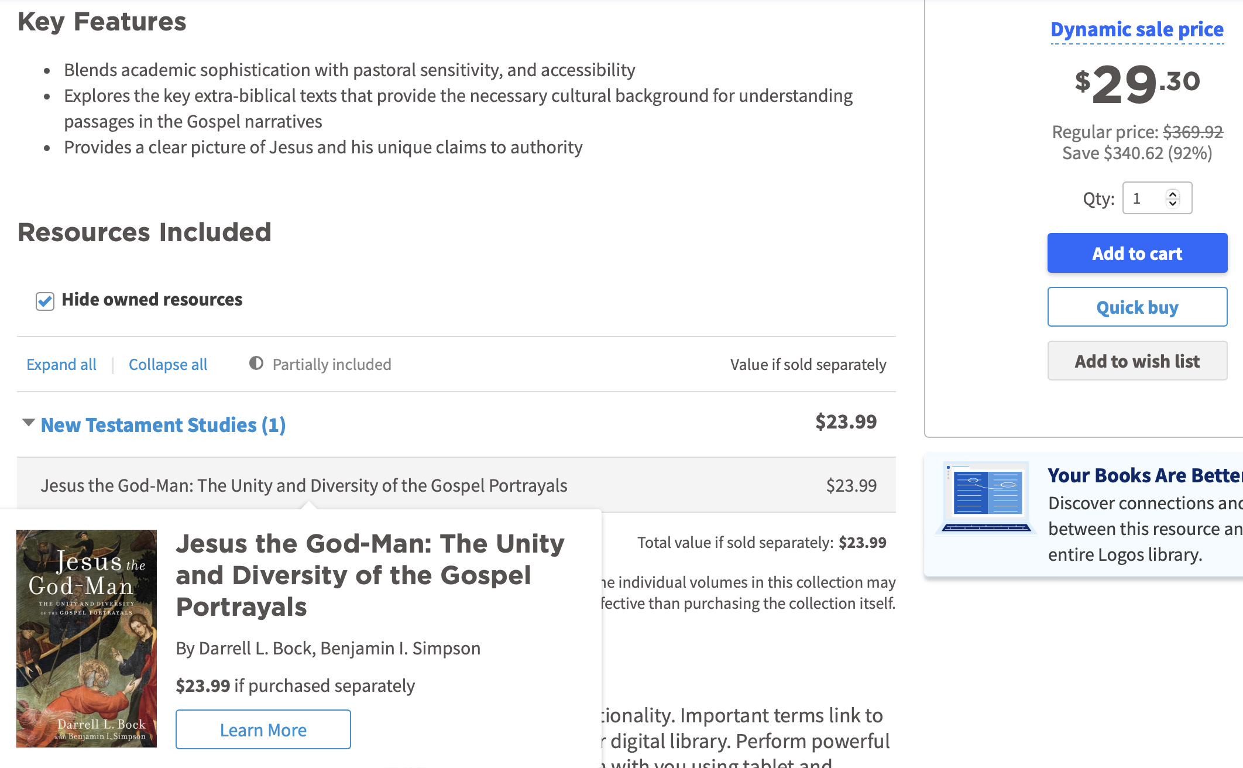The width and height of the screenshot is (1243, 768).
Task: Click the Jesus the God-Man cover thumbnail
Action: [x=87, y=638]
